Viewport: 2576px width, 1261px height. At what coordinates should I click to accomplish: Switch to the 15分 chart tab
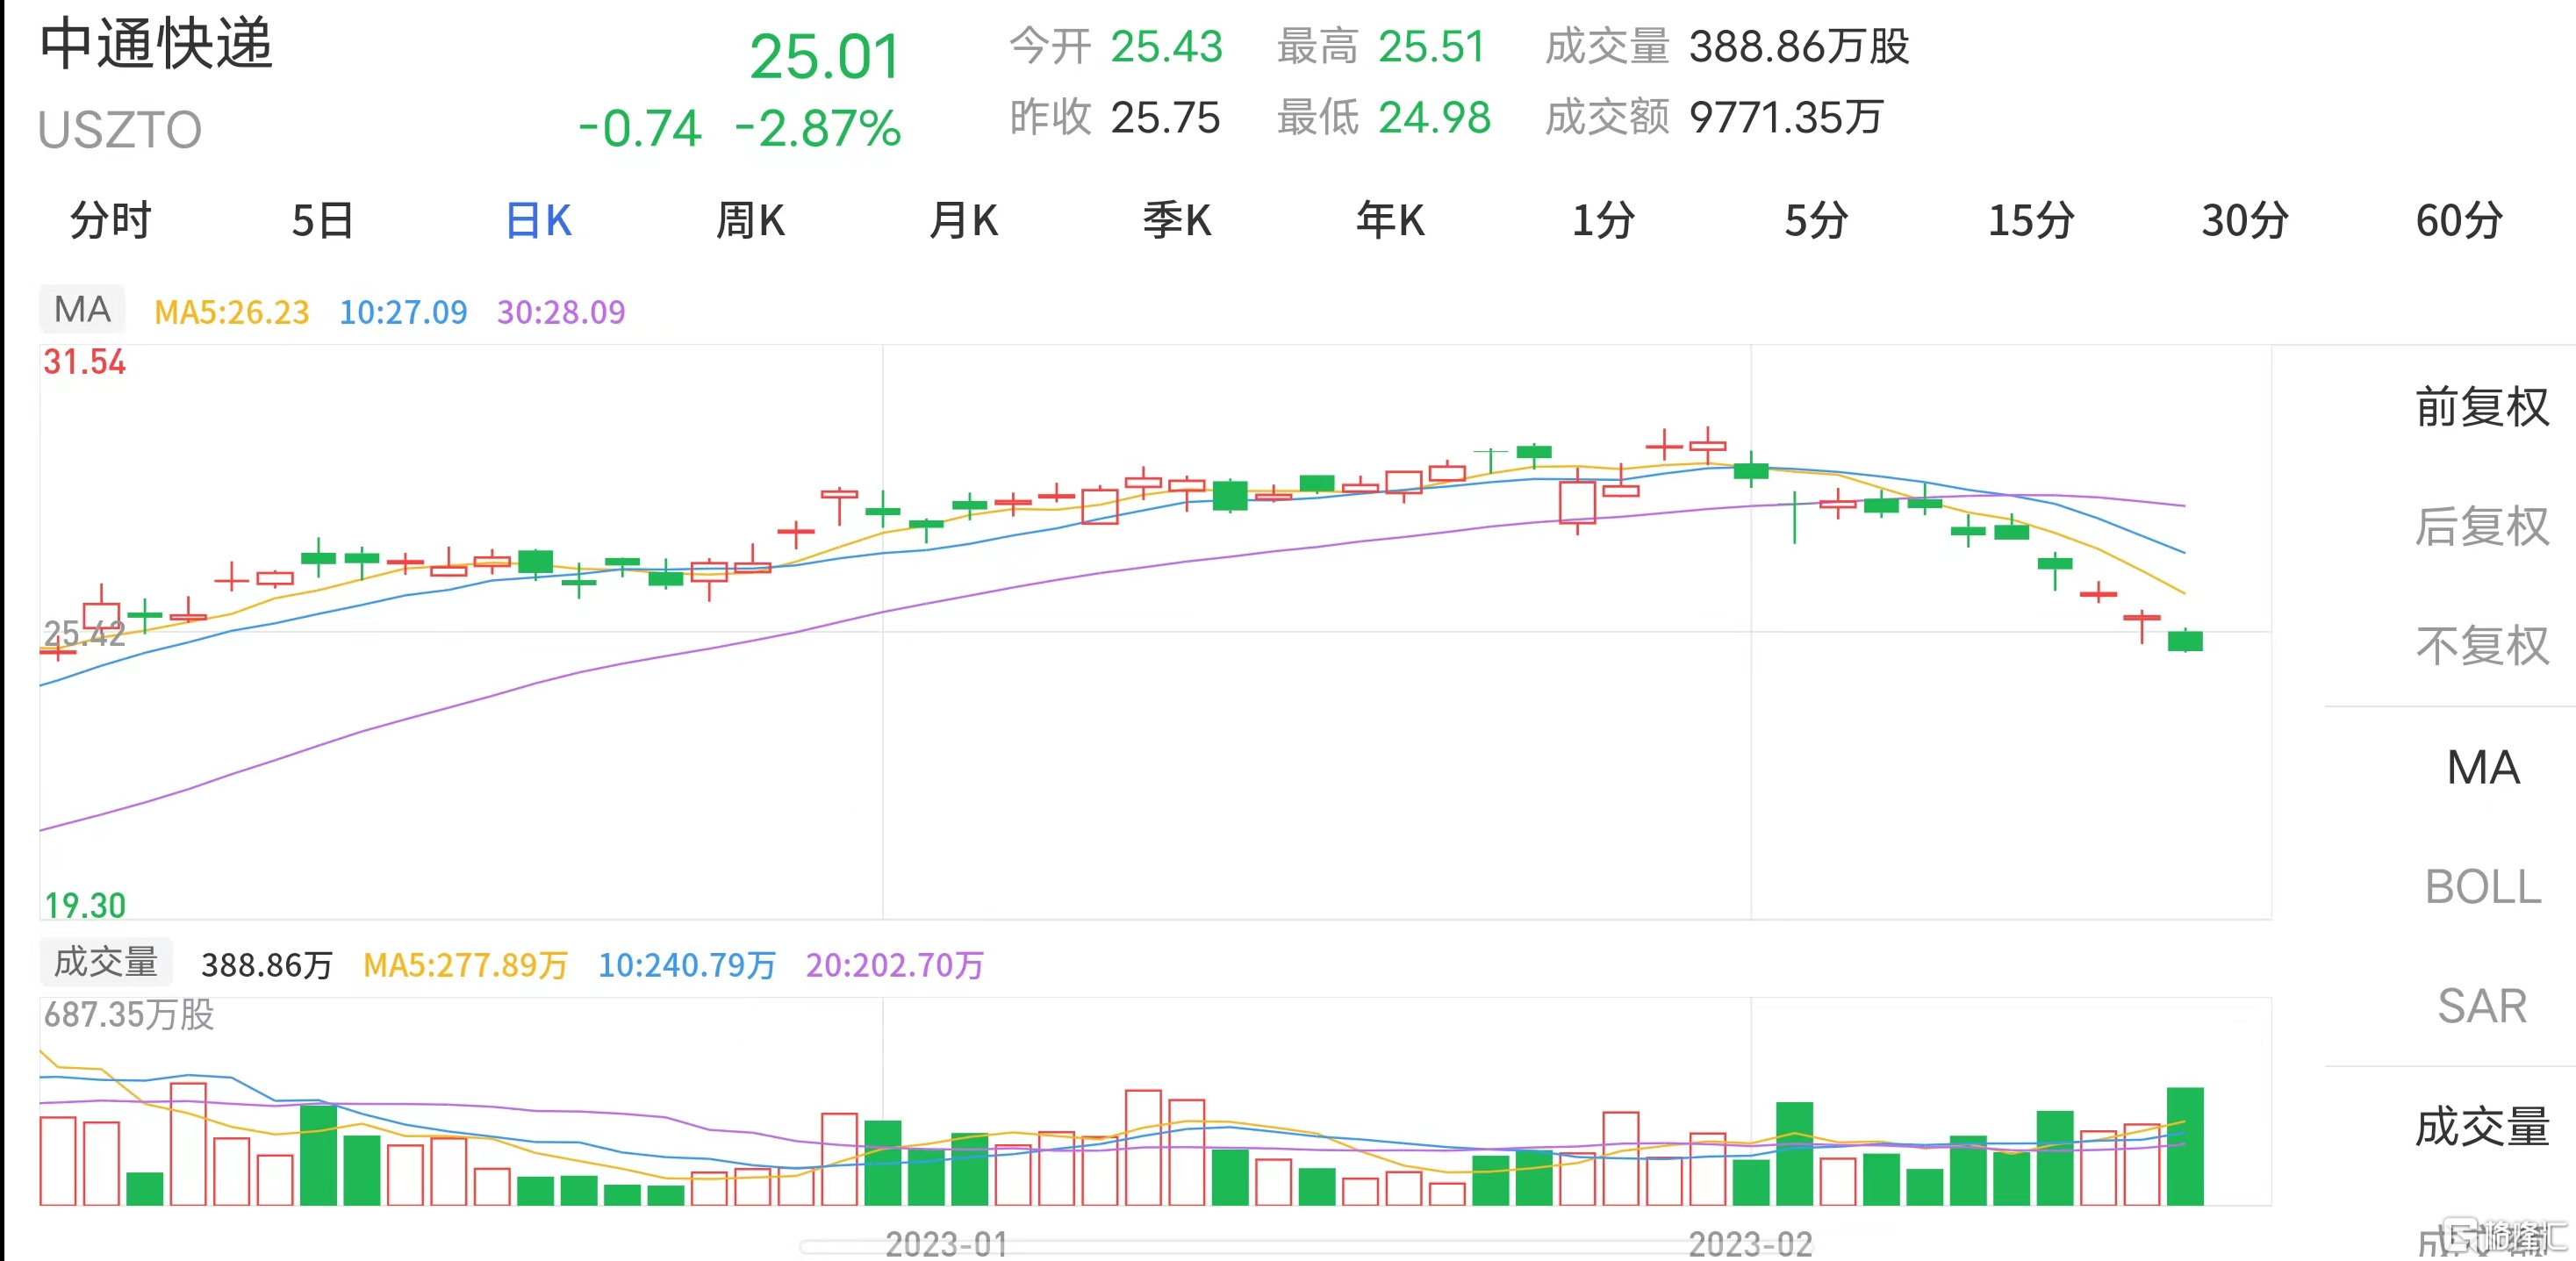pyautogui.click(x=2031, y=220)
